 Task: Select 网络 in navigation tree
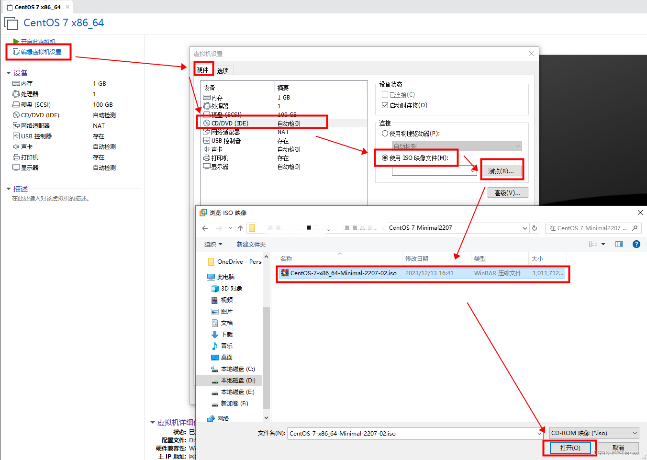point(218,419)
